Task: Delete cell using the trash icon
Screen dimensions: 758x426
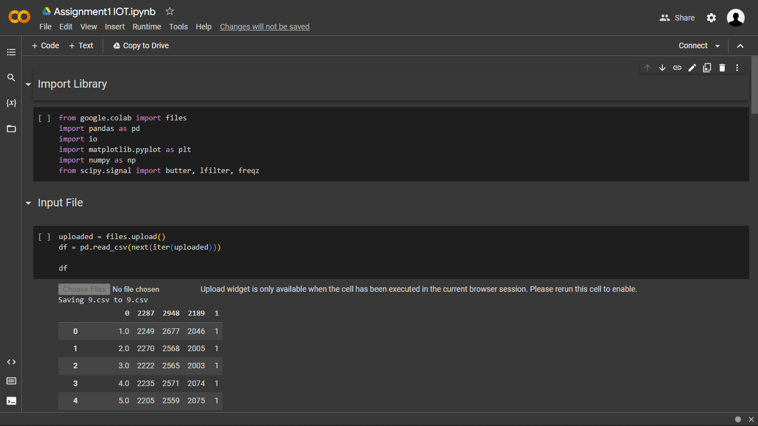Action: [x=722, y=68]
